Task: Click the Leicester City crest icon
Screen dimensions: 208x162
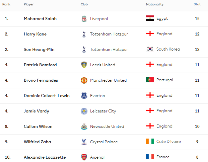Action: 84,111
